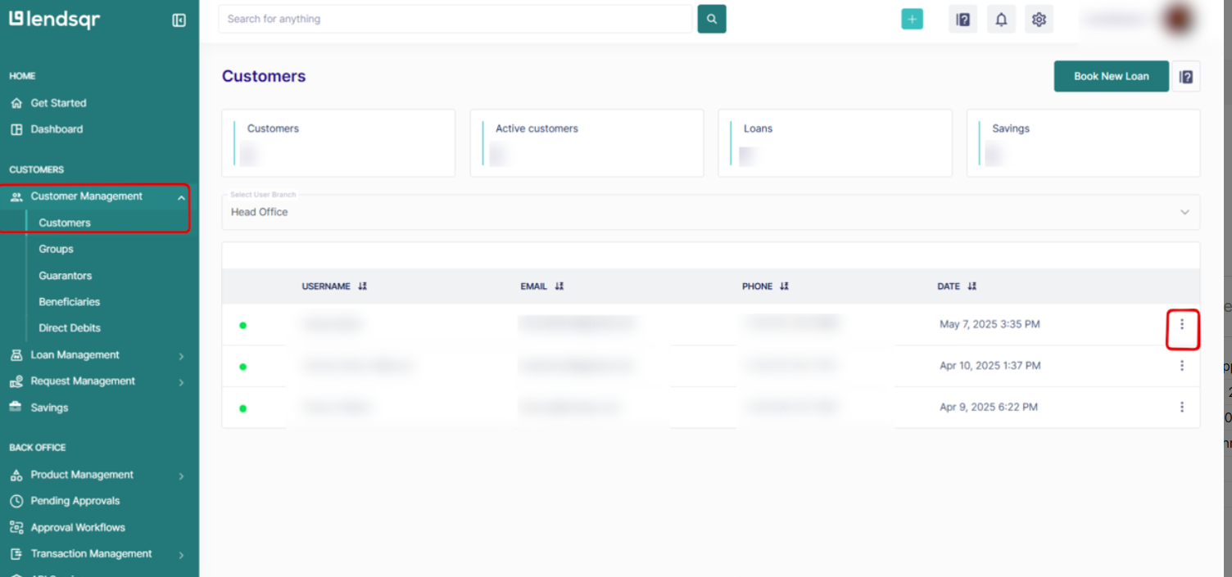Open the notifications bell icon
Viewport: 1232px width, 577px height.
coord(1001,20)
